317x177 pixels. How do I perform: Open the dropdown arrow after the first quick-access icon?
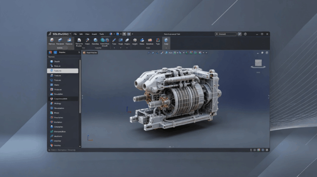point(114,34)
